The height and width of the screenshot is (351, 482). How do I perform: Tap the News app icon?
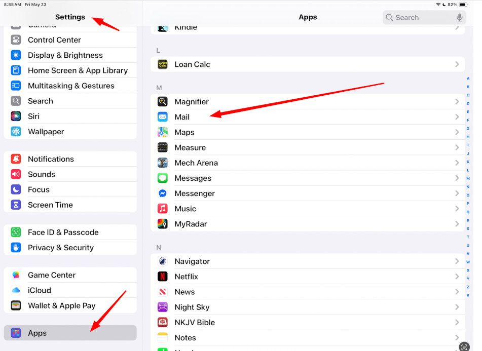[163, 292]
